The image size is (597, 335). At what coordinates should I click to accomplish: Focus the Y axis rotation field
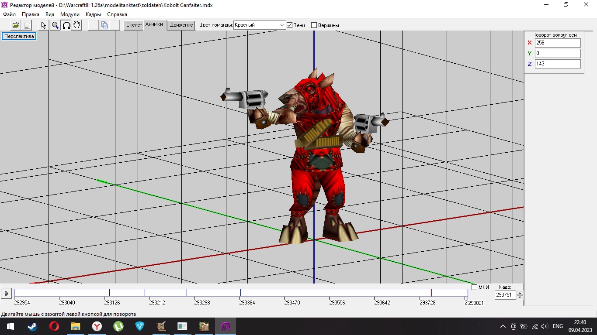click(x=558, y=53)
